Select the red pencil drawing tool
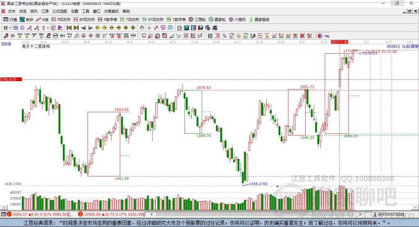Screen dimensions: 419x227 (x=6, y=36)
